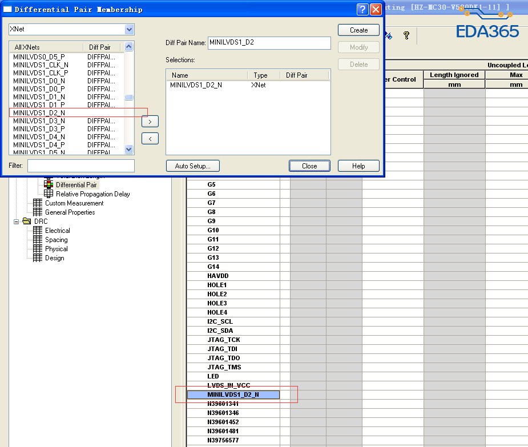Open General Properties worksheet
Image resolution: width=528 pixels, height=447 pixels.
[x=70, y=212]
